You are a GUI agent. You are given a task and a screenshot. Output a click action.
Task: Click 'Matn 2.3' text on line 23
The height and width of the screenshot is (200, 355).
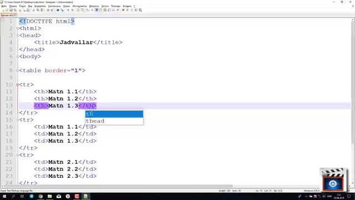pyautogui.click(x=63, y=176)
